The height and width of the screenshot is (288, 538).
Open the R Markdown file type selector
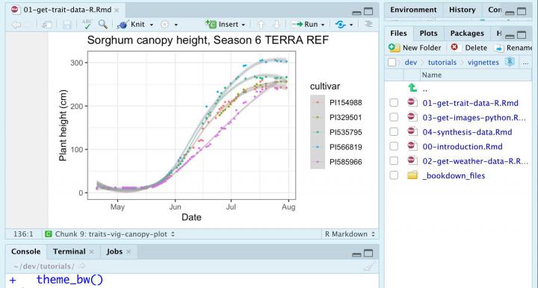pos(350,234)
